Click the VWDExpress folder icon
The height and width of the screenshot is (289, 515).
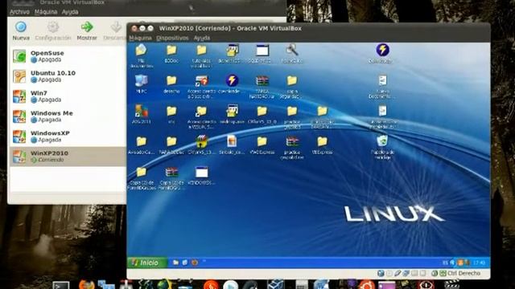262,141
